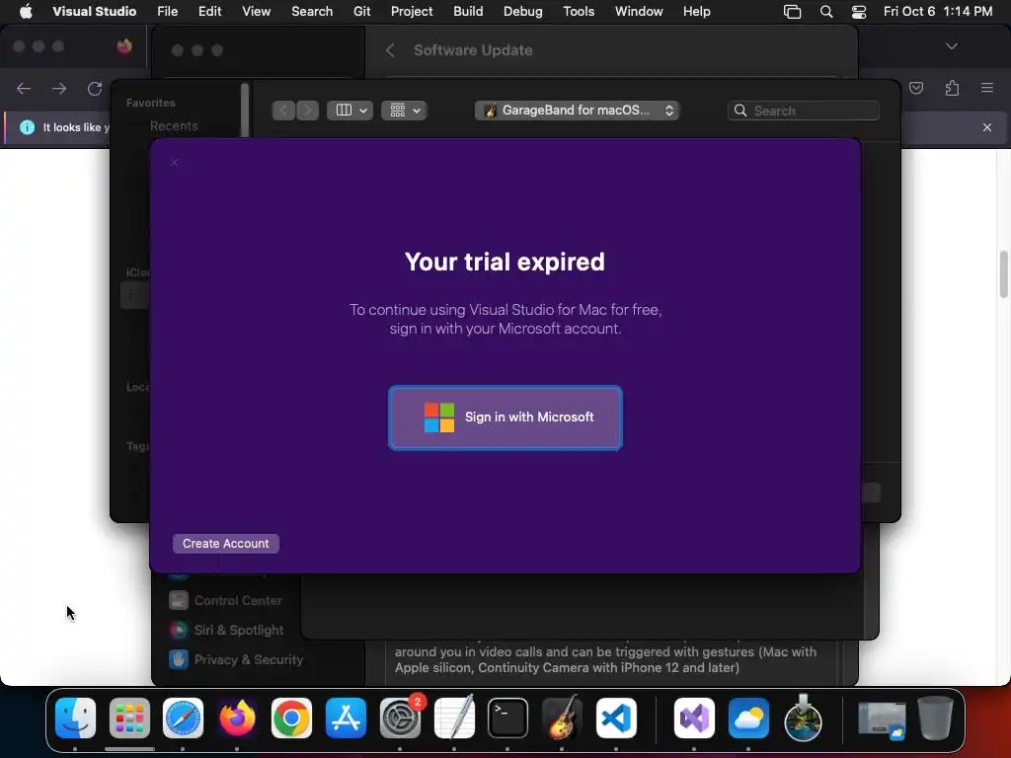
Task: Open Firefox extensions puzzle icon
Action: (x=953, y=88)
